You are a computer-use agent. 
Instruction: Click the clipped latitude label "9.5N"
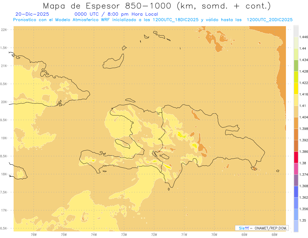(4, 120)
